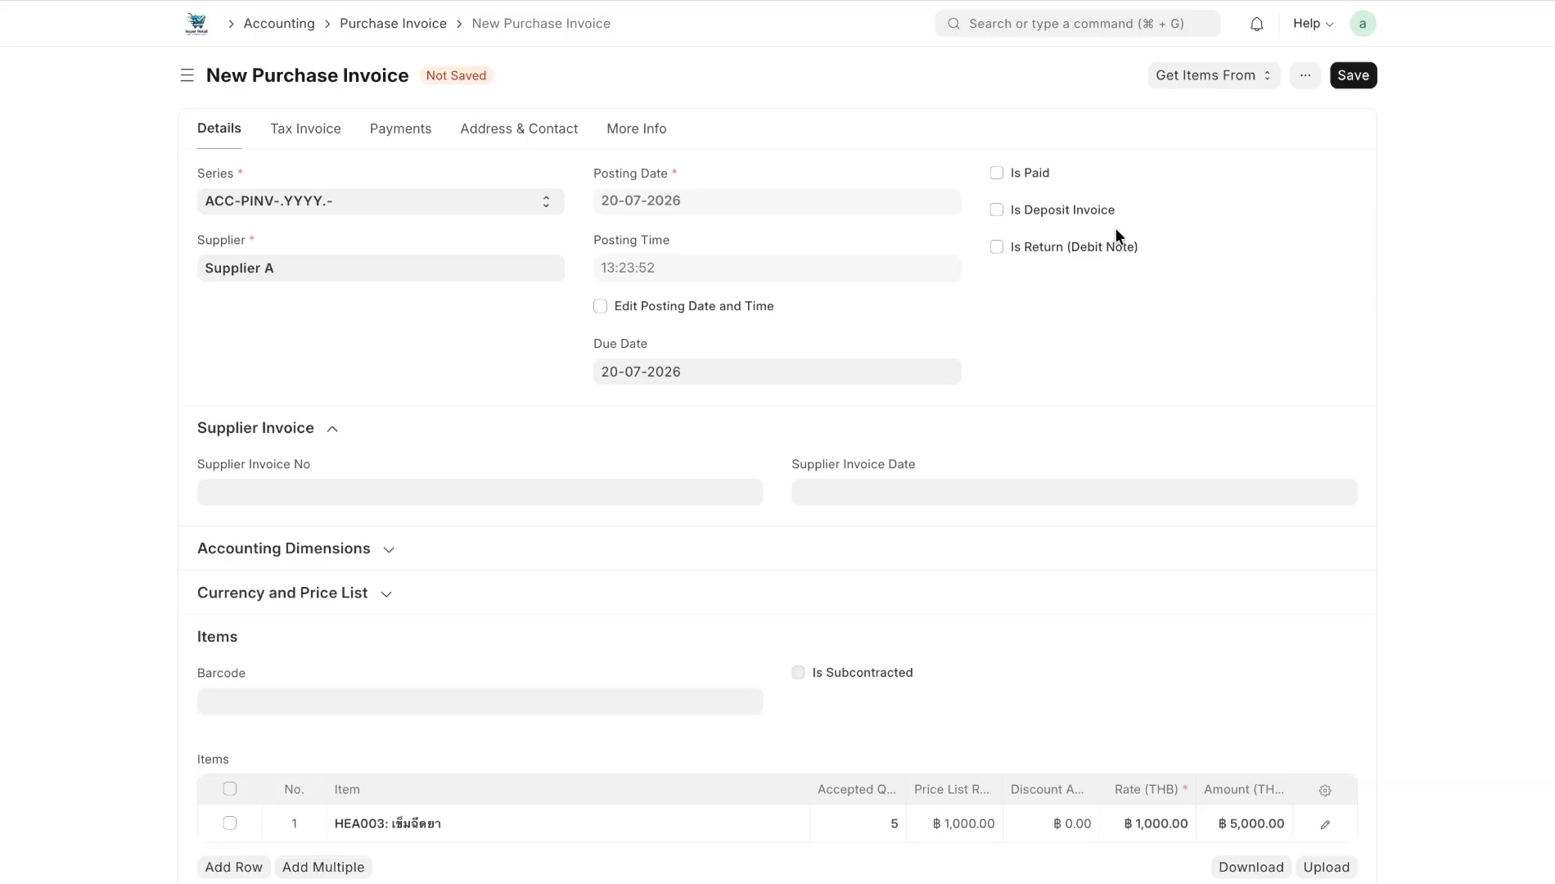Image resolution: width=1555 pixels, height=884 pixels.
Task: Select all rows in items table header
Action: [230, 789]
